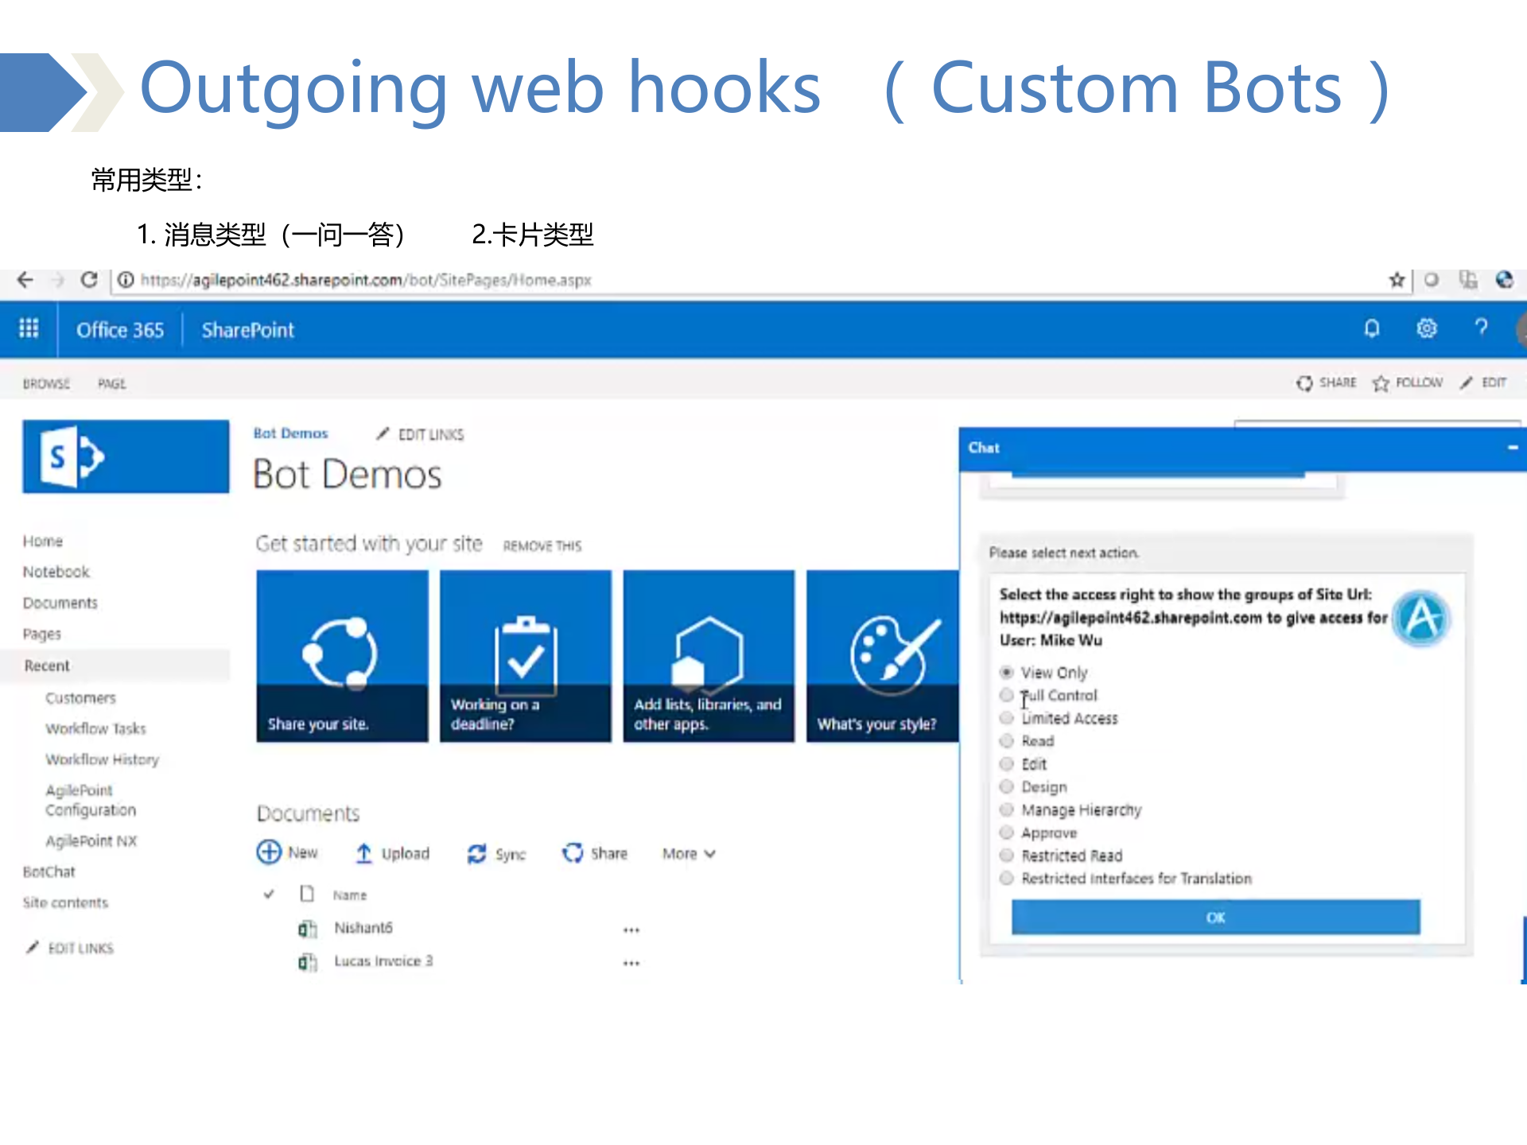Create a document with the New icon

(x=269, y=852)
